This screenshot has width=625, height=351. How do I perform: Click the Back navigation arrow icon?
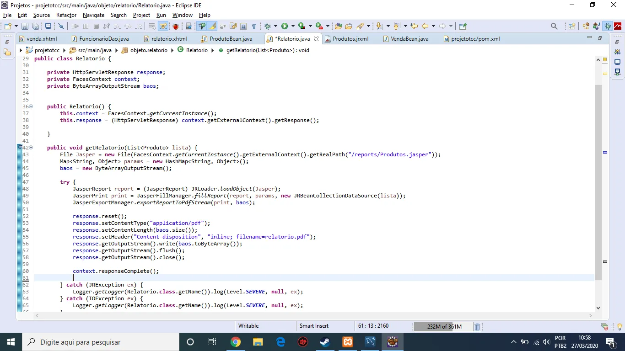point(425,27)
